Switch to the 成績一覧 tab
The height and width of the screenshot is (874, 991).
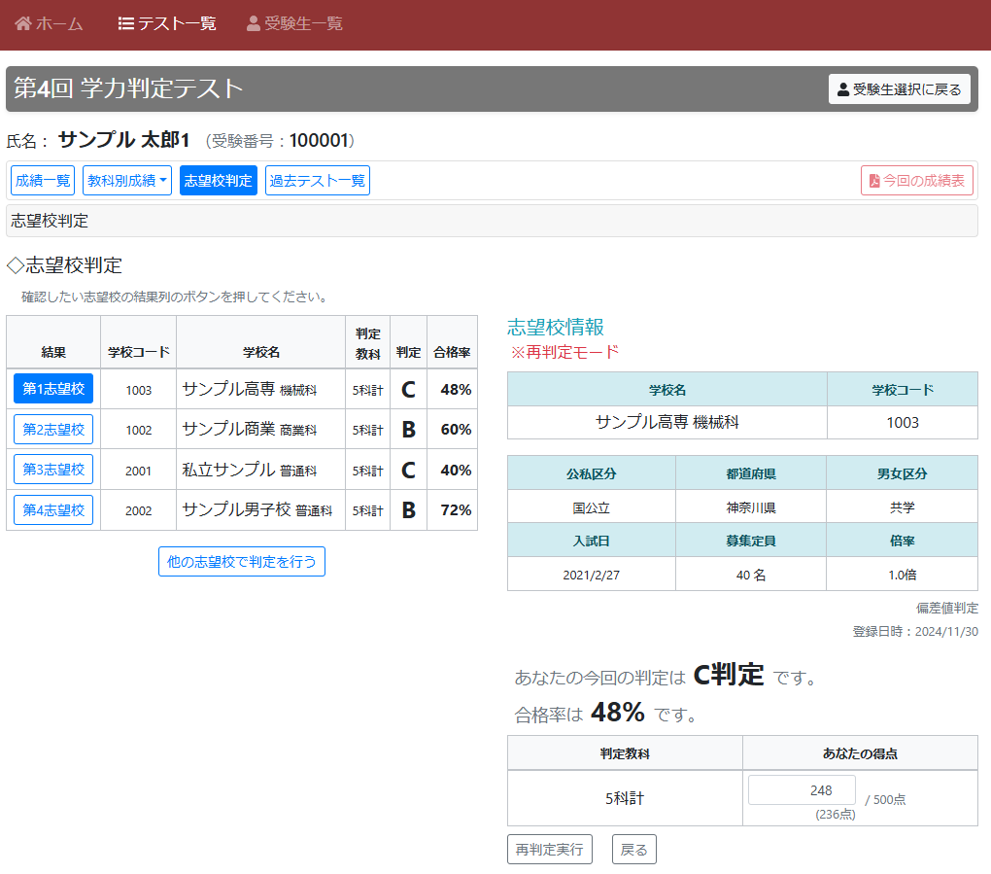click(x=43, y=181)
